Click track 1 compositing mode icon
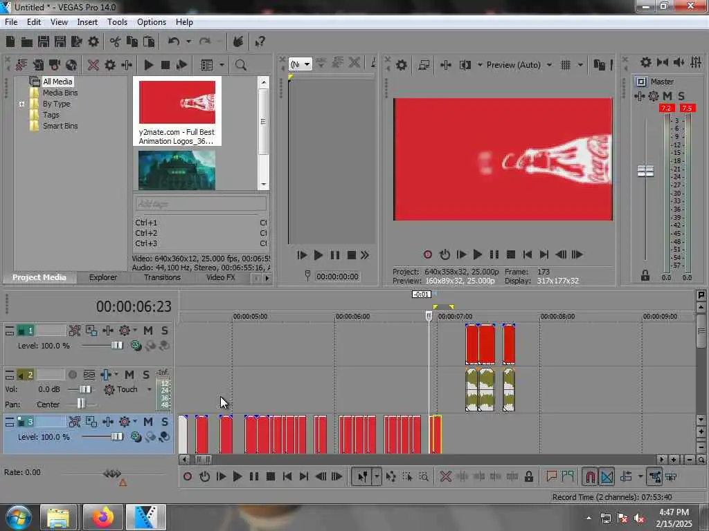The width and height of the screenshot is (709, 531). point(136,346)
